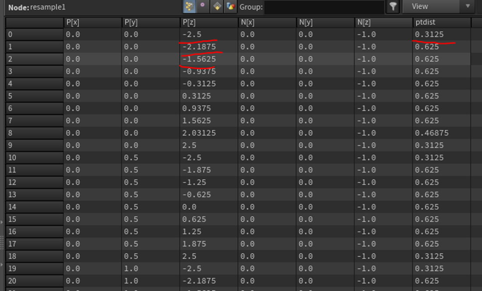The height and width of the screenshot is (291, 482).
Task: Select point row number 15
Action: pos(35,219)
